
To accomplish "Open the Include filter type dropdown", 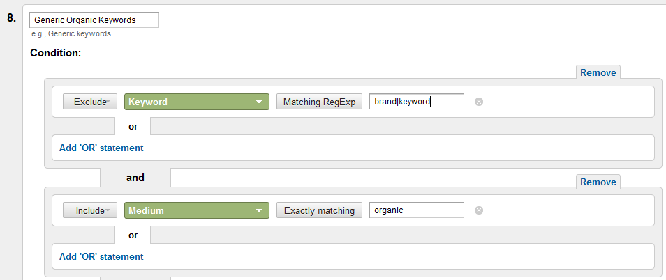I will [x=90, y=210].
